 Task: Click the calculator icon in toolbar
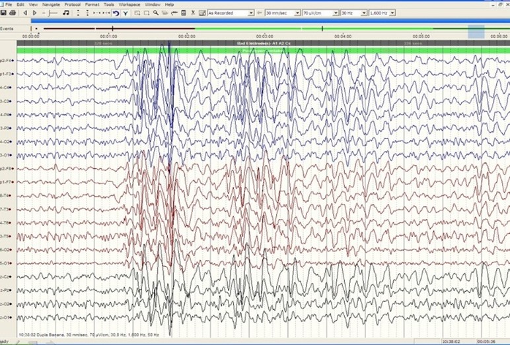(x=184, y=13)
